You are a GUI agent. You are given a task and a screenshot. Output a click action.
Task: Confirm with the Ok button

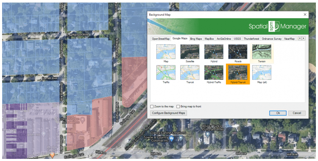click(278, 113)
